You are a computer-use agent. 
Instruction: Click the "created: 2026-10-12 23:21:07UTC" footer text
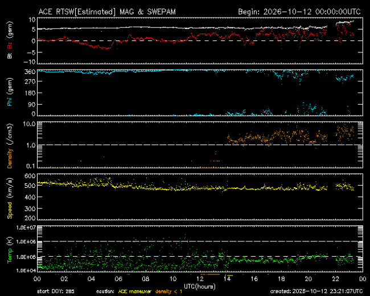[316, 291]
